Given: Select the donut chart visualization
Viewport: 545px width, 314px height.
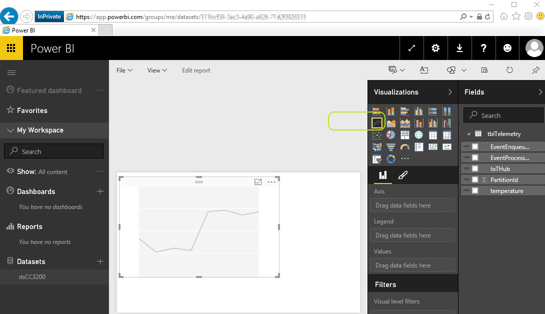Looking at the screenshot, I should pos(390,159).
